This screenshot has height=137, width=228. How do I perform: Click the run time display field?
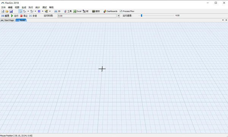click(x=87, y=16)
